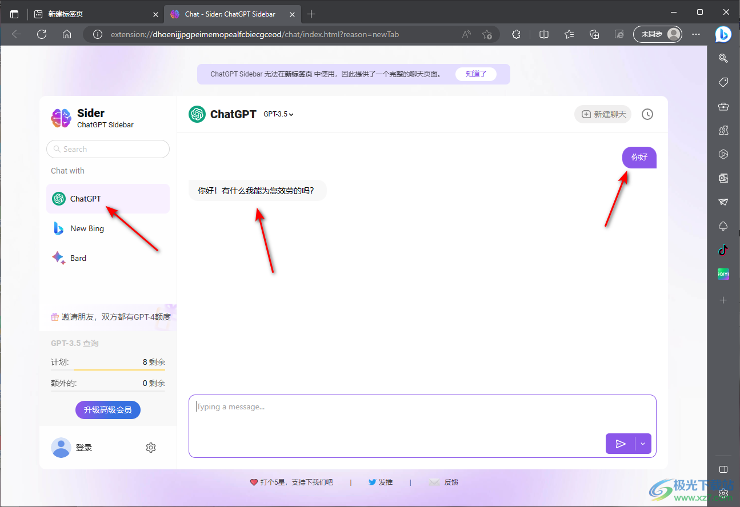Open Edge sidebar Outlook icon
740x507 pixels.
pyautogui.click(x=723, y=178)
